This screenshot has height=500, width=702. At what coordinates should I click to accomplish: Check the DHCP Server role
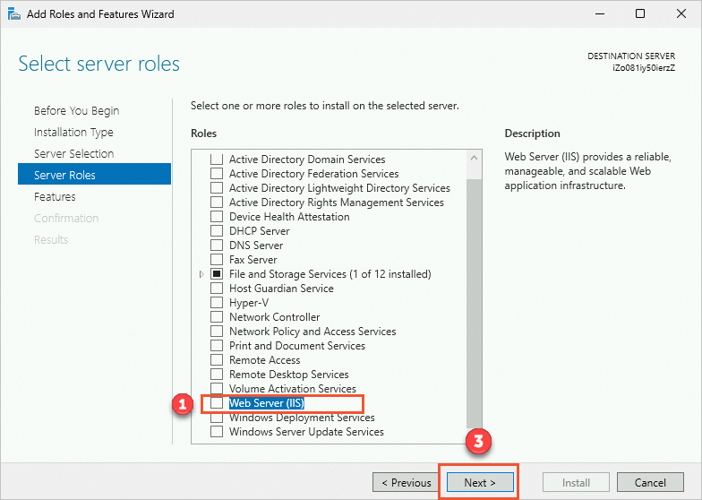pyautogui.click(x=217, y=231)
